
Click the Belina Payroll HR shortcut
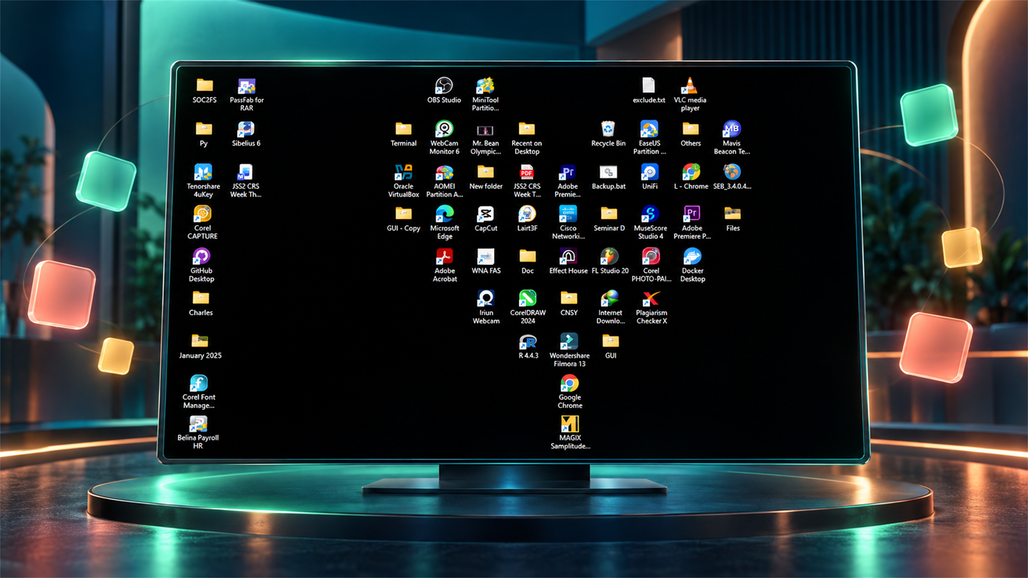coord(198,424)
